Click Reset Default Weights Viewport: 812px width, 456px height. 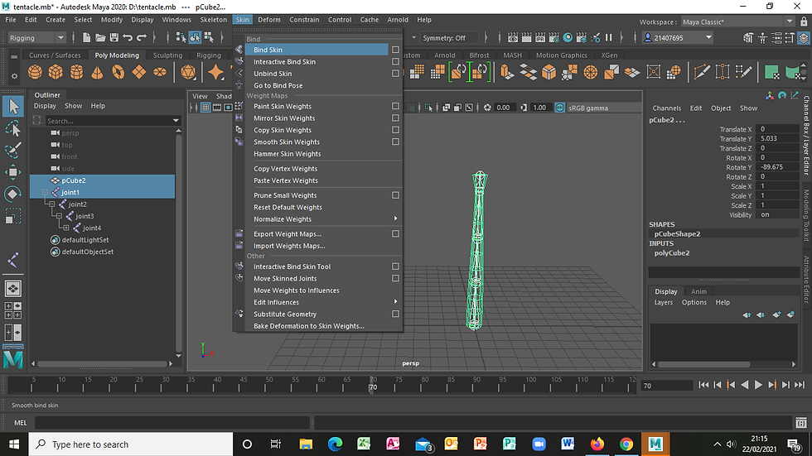(x=288, y=207)
